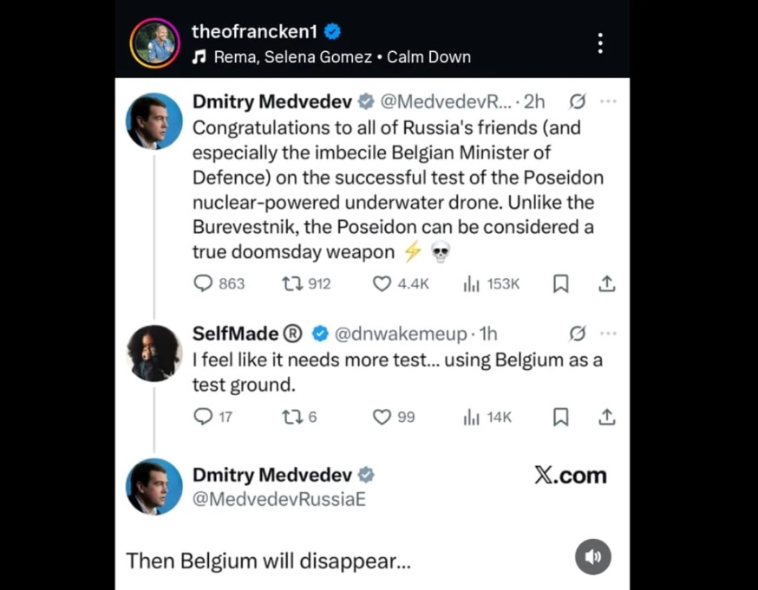The width and height of the screenshot is (758, 590).
Task: View analytics showing 153K views
Action: 472,283
